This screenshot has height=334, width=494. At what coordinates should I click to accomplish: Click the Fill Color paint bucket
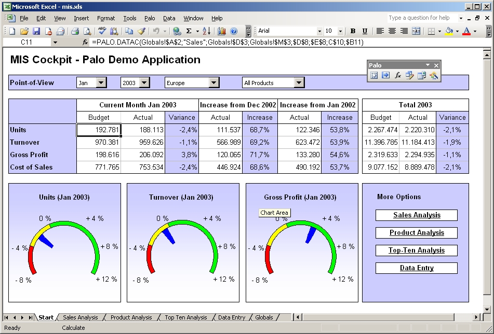coord(449,31)
